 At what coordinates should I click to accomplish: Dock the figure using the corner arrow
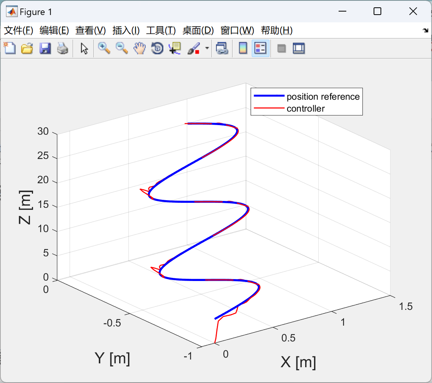click(426, 30)
